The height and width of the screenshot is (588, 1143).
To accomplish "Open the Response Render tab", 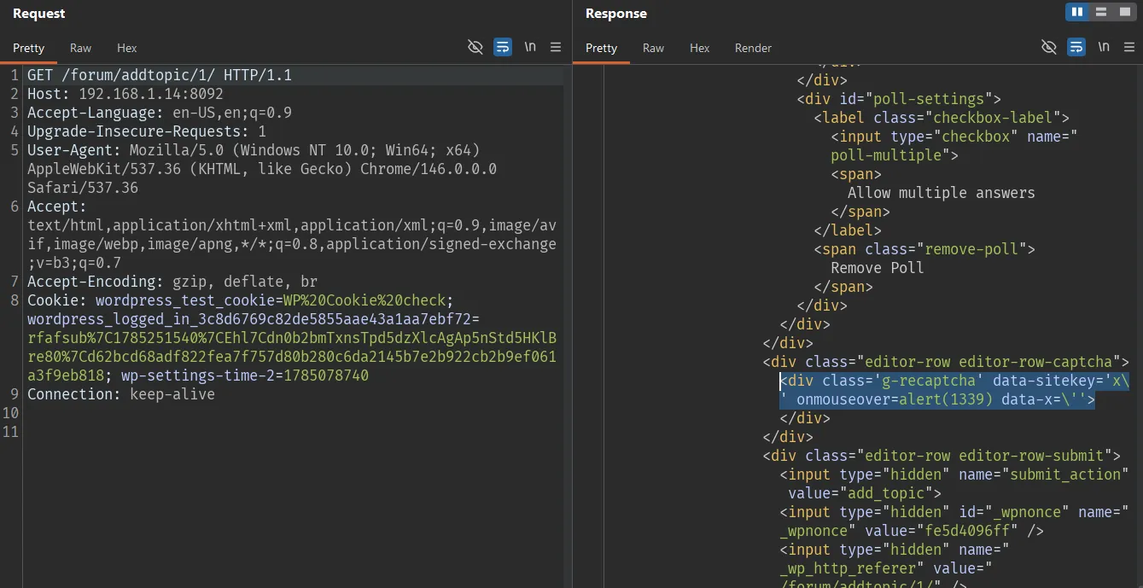I will pos(753,48).
